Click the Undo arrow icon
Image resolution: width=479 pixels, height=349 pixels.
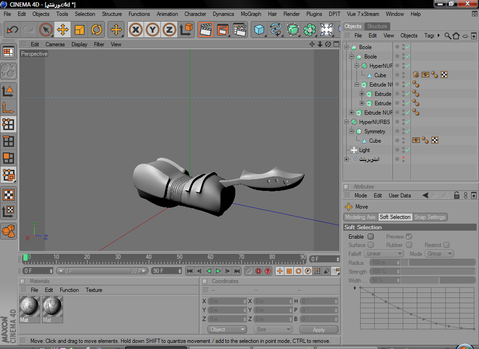pos(13,30)
